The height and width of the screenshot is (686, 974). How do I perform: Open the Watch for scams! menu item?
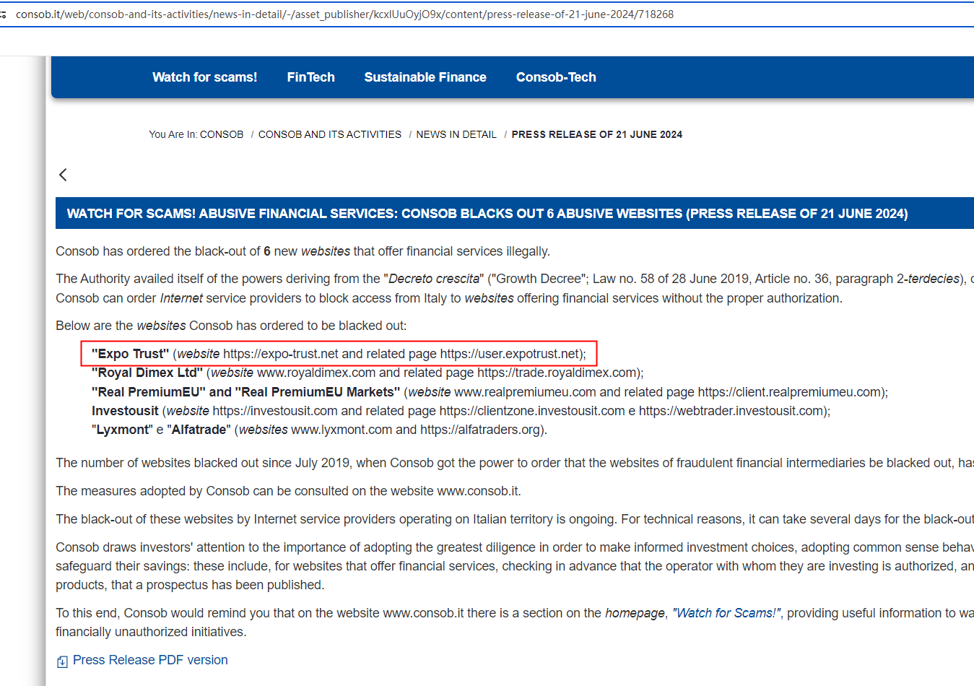coord(205,77)
